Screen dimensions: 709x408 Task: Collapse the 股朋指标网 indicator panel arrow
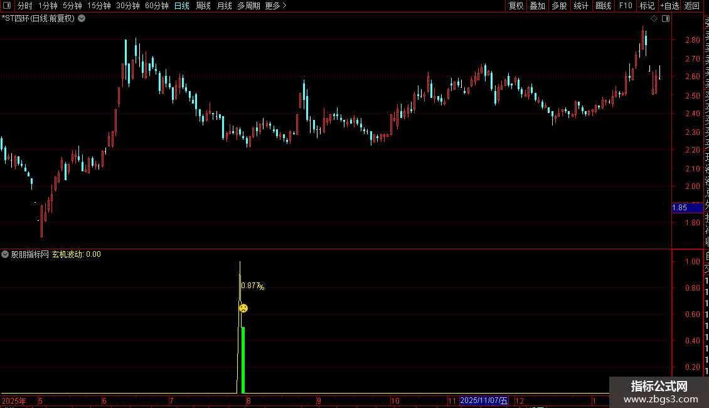point(5,254)
